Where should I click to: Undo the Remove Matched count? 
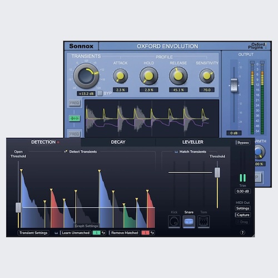(152, 233)
